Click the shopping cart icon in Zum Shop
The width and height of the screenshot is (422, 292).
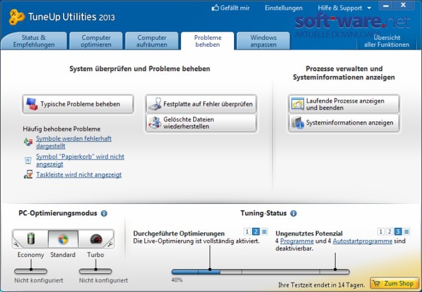pos(376,283)
